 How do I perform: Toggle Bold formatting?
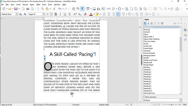click(56, 14)
